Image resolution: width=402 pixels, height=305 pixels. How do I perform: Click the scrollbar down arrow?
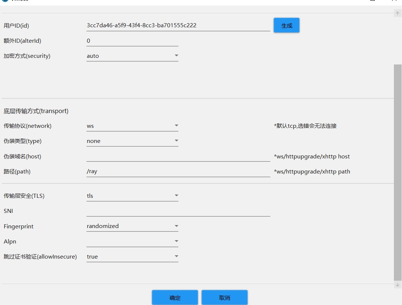click(398, 285)
